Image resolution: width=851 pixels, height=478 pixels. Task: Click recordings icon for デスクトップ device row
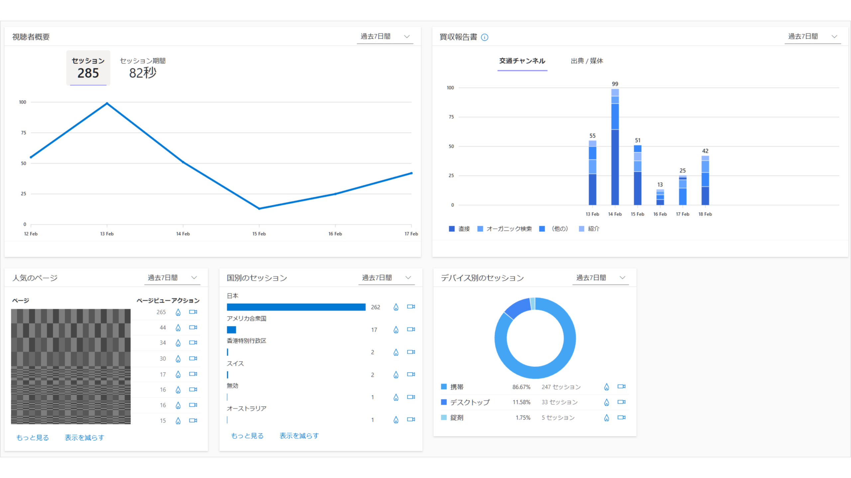point(621,402)
